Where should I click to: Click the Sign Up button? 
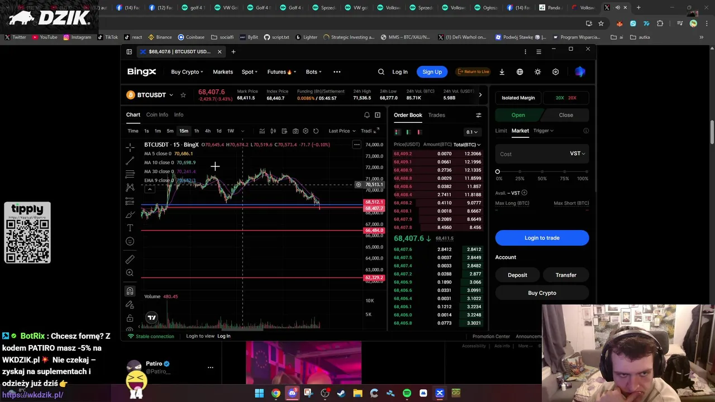point(432,71)
